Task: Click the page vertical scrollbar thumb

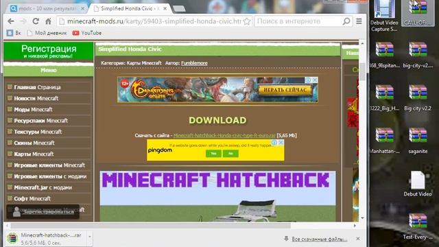Action: tap(362, 71)
